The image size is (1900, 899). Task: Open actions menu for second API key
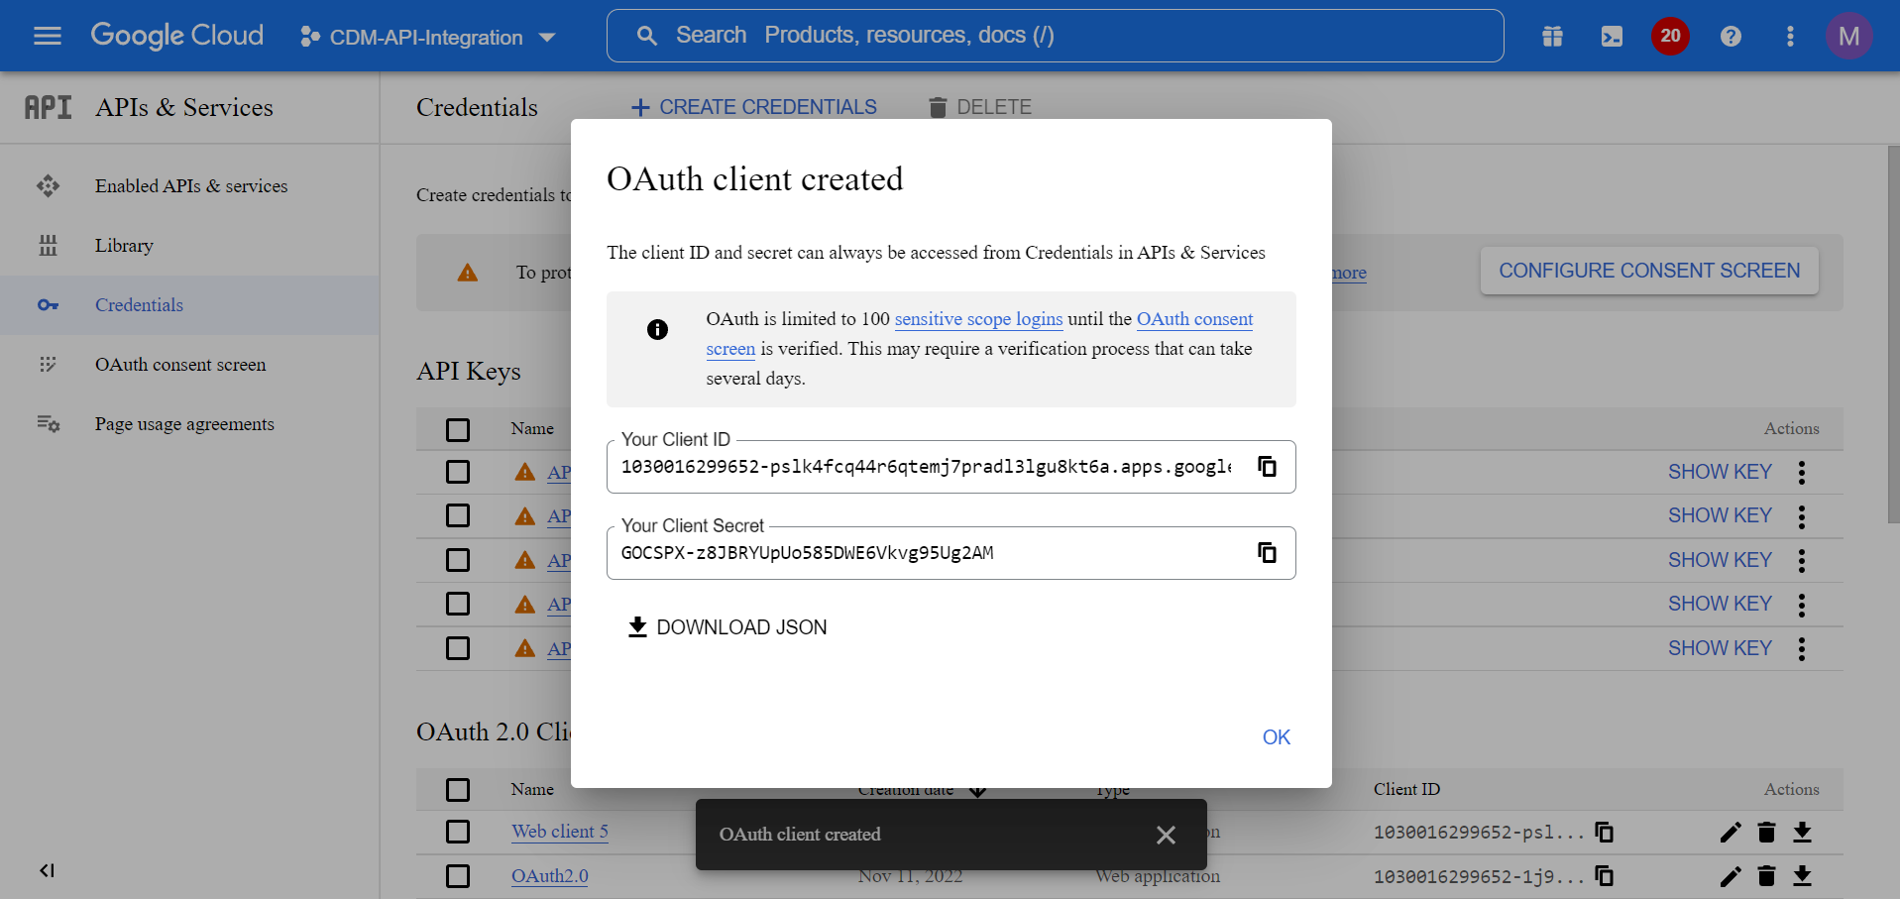(x=1802, y=515)
